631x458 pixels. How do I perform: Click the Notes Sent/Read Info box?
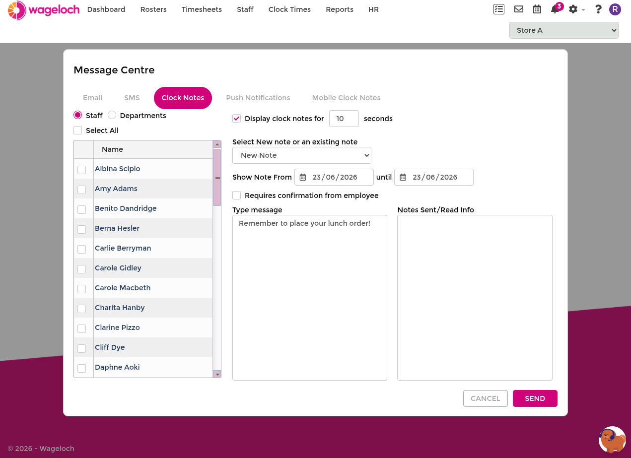coord(475,298)
